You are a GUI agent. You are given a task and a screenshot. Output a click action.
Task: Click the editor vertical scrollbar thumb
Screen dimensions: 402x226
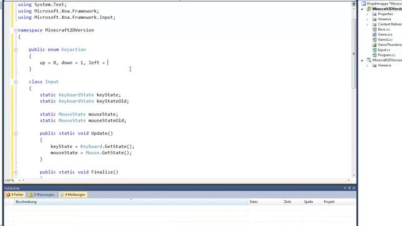(x=354, y=53)
